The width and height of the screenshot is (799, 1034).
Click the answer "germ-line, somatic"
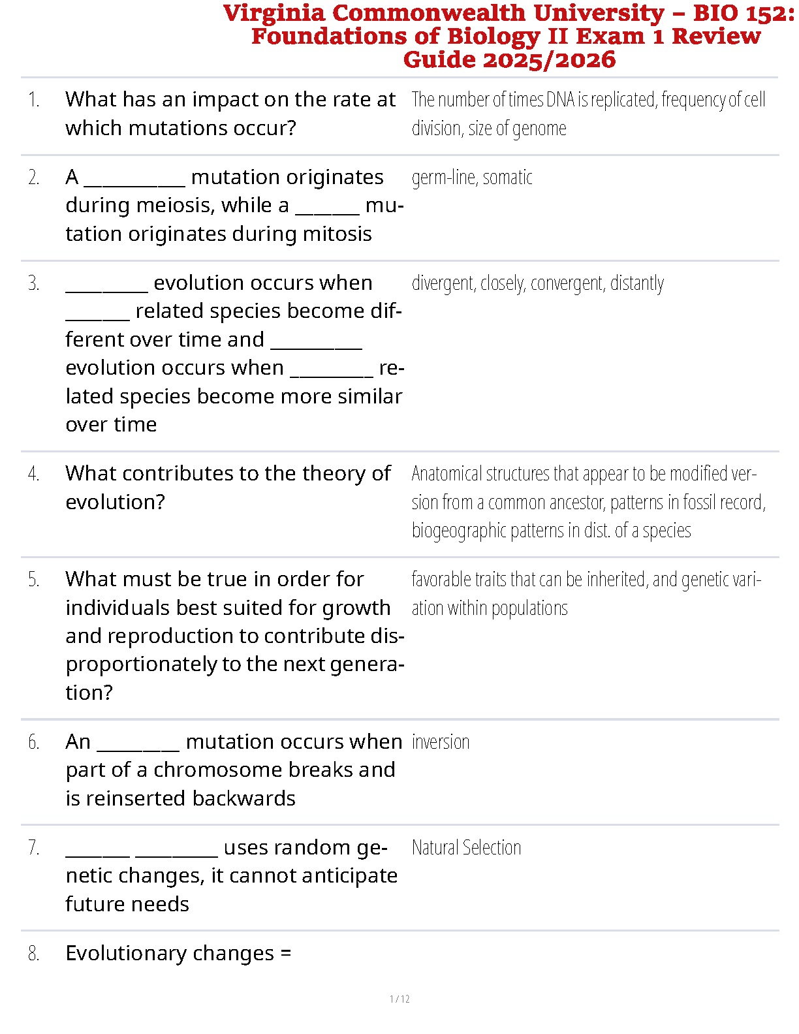(472, 178)
